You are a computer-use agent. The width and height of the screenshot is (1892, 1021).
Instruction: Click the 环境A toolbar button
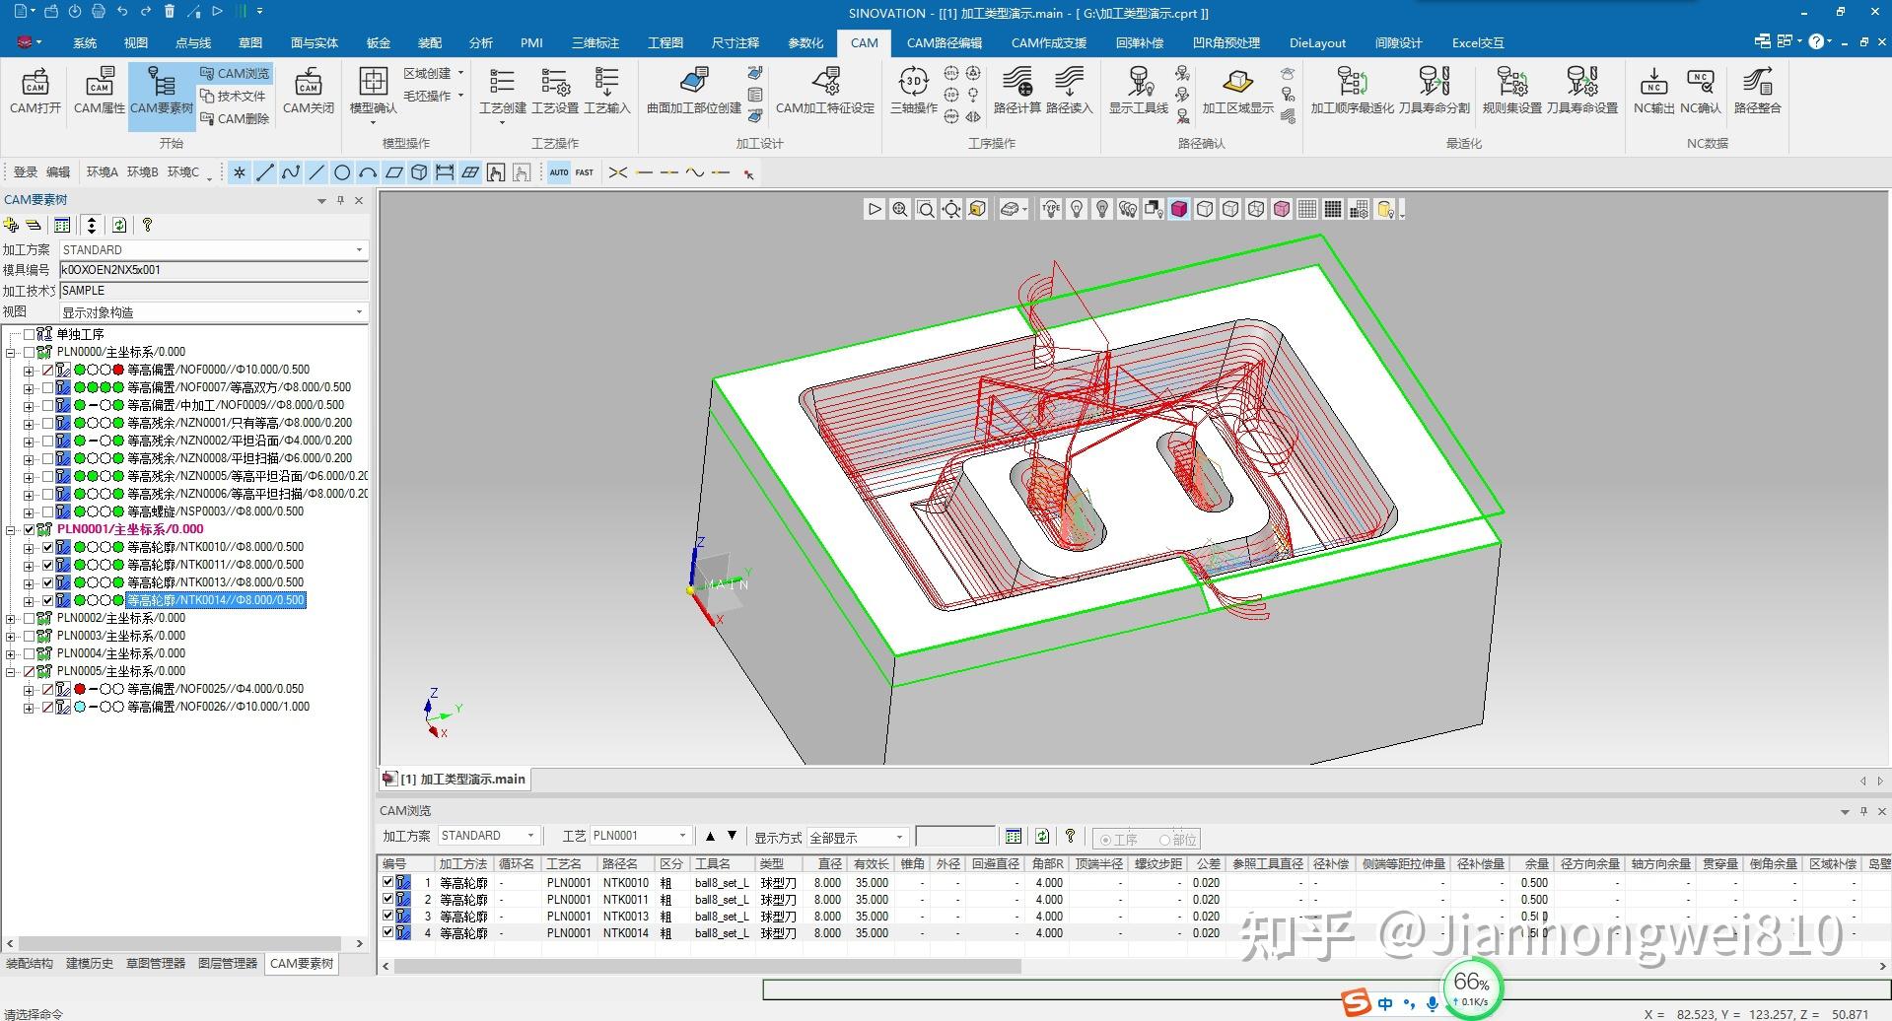pyautogui.click(x=102, y=172)
